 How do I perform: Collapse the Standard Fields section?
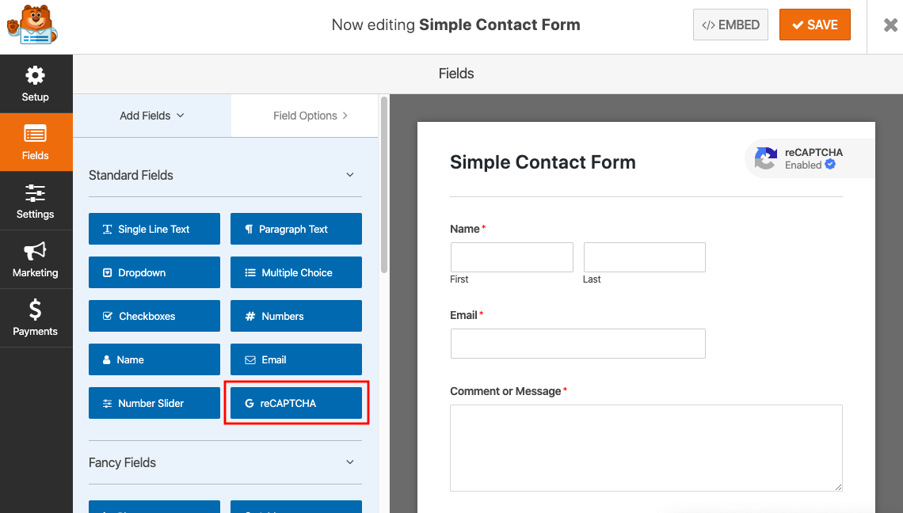349,175
